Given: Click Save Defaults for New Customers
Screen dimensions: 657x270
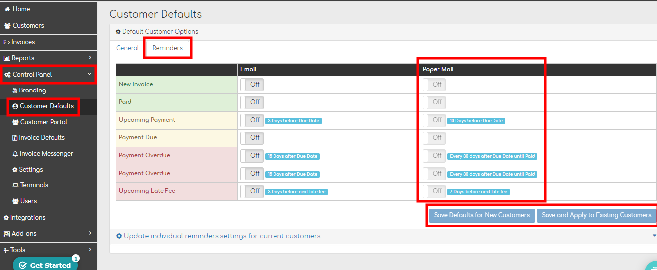Looking at the screenshot, I should pos(482,215).
